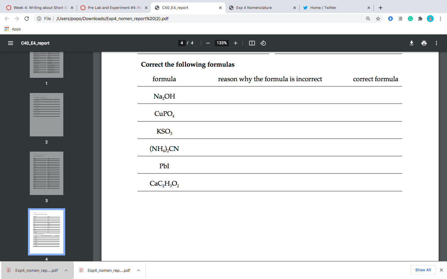Expand options for second downloaded PDF

[138, 270]
